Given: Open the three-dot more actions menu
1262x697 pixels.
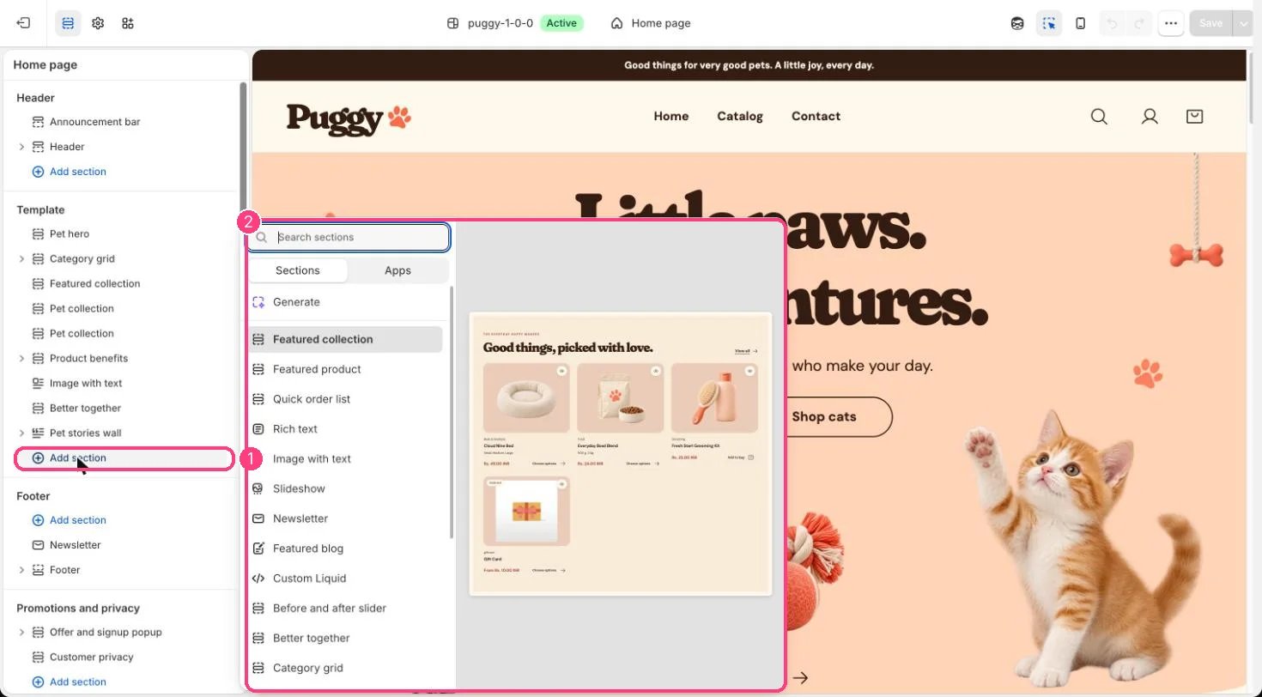Looking at the screenshot, I should (x=1171, y=23).
